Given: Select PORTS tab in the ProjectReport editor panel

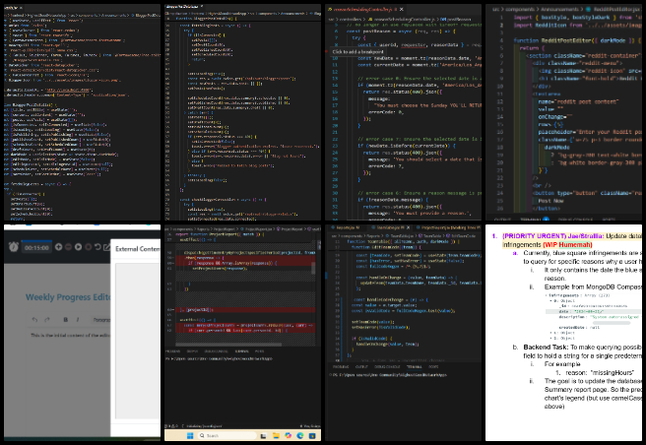Looking at the screenshot, I should pos(259,351).
